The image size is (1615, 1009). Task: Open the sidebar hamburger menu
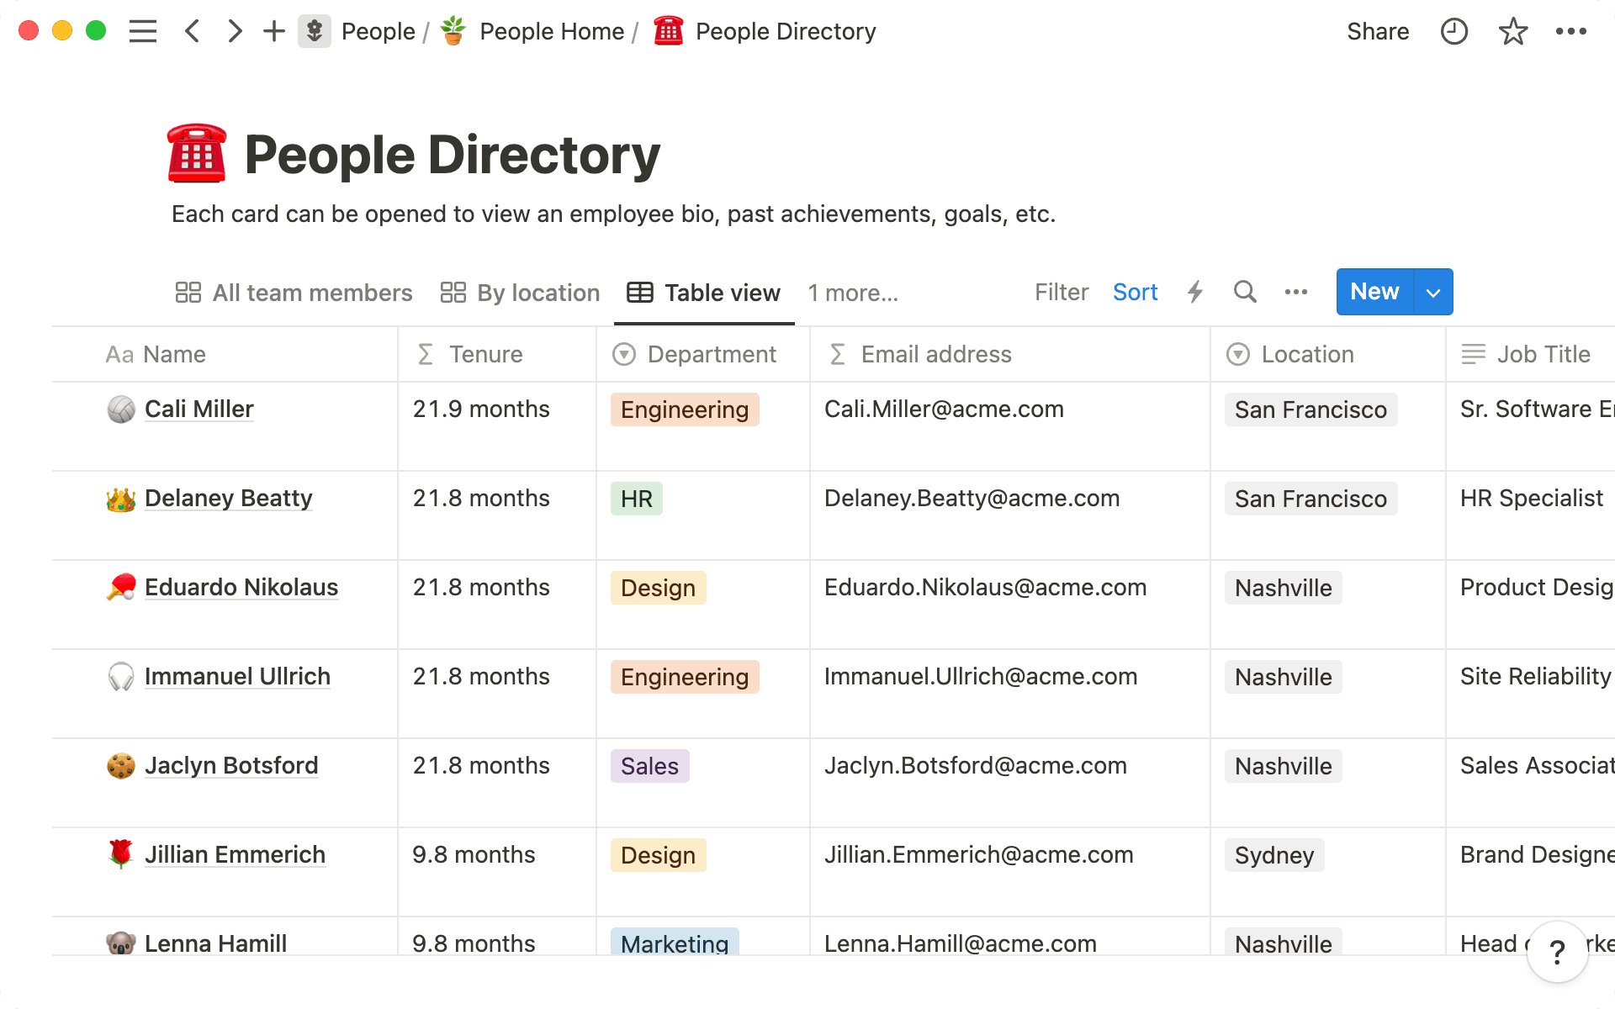coord(143,32)
